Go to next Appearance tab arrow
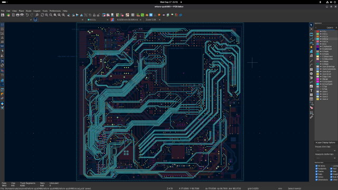This screenshot has width=338, height=190. 336,27
